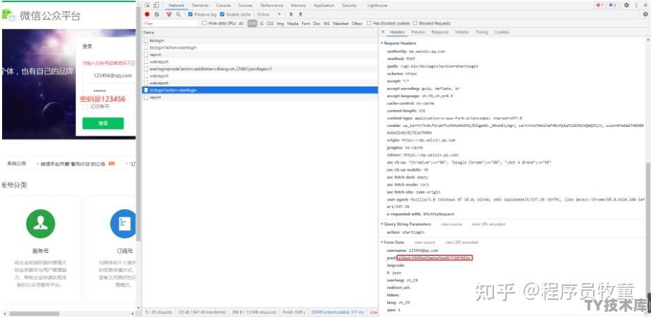Enable the Hide data URLs checkbox
This screenshot has height=318, width=651.
[x=204, y=24]
